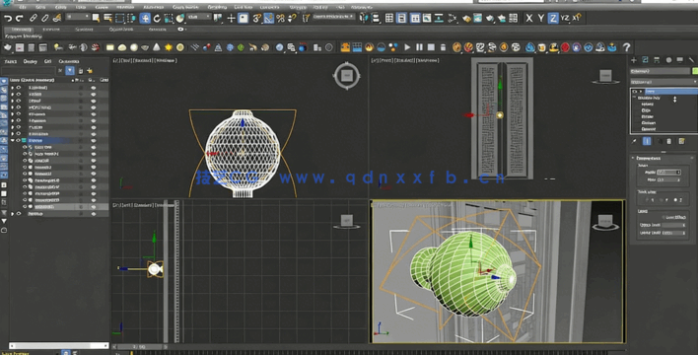Toggle the eye icon on the expanded layer row

click(x=19, y=140)
